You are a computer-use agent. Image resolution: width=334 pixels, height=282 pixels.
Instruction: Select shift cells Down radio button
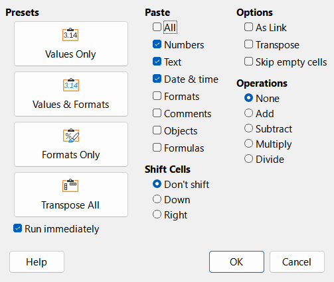157,199
